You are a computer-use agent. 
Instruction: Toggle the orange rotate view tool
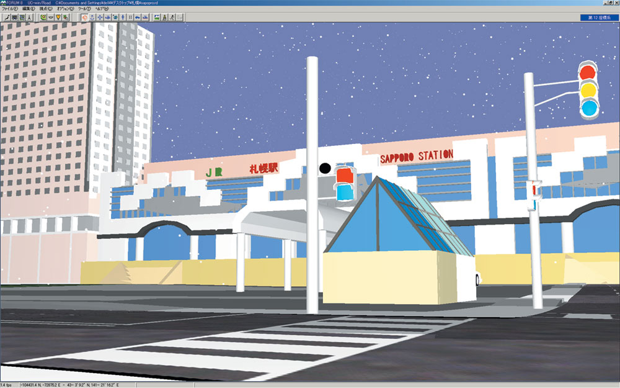tap(84, 17)
